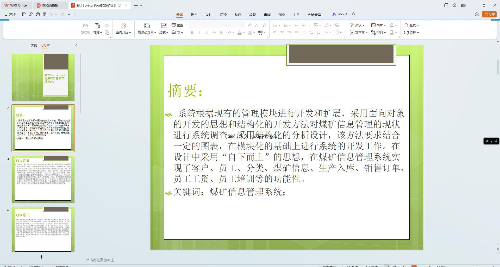Click the search magnifier next to WPS AI

tap(354, 14)
